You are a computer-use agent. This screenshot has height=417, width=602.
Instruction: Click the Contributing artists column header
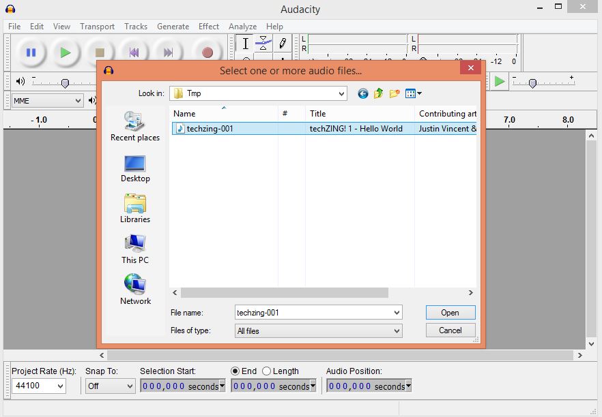point(446,113)
